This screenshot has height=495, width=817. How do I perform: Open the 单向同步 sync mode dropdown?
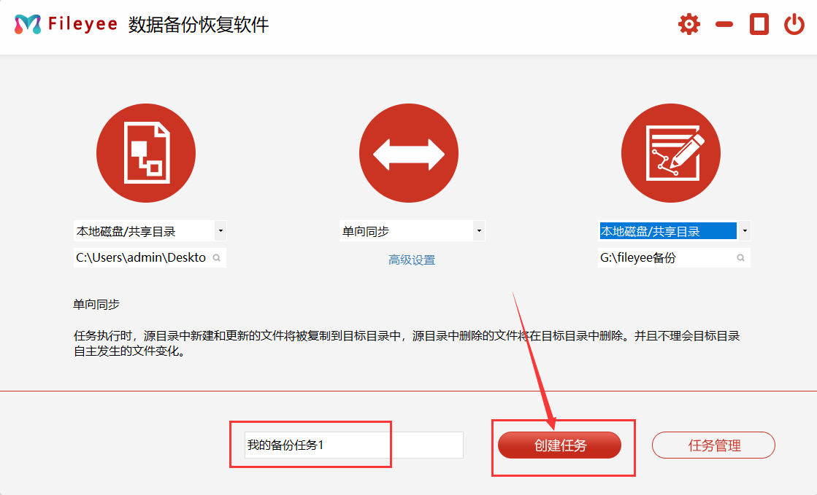(x=479, y=231)
